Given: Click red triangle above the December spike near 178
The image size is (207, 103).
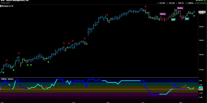Looking at the screenshot, I should pyautogui.click(x=19, y=53).
